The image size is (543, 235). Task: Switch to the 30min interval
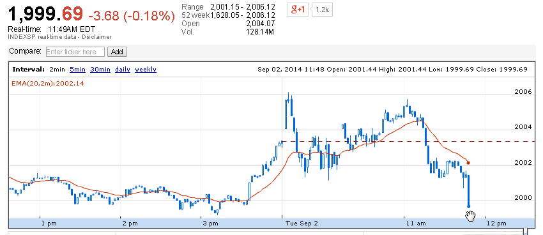[x=100, y=70]
